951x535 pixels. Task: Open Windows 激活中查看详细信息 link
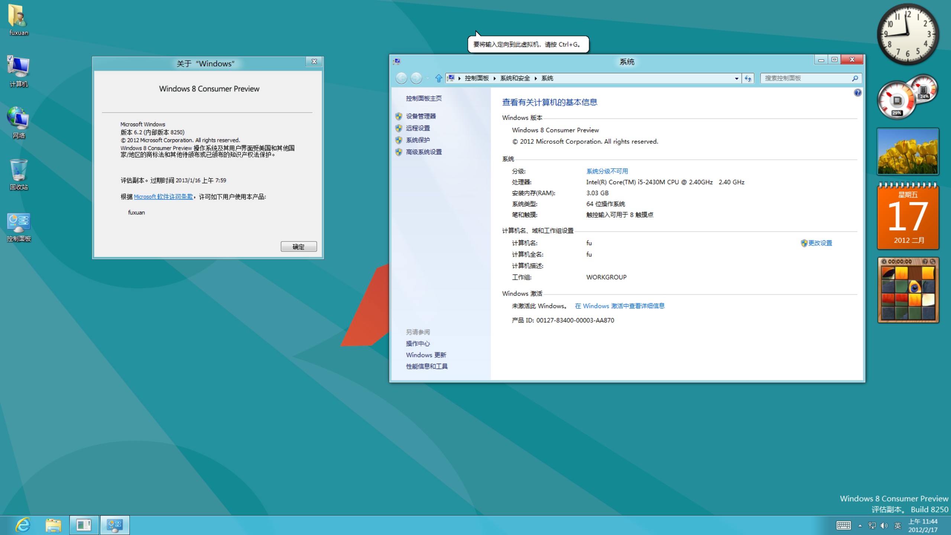click(x=620, y=306)
